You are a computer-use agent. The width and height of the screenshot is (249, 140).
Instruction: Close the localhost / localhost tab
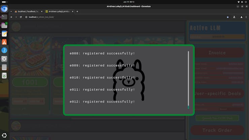click(x=42, y=11)
